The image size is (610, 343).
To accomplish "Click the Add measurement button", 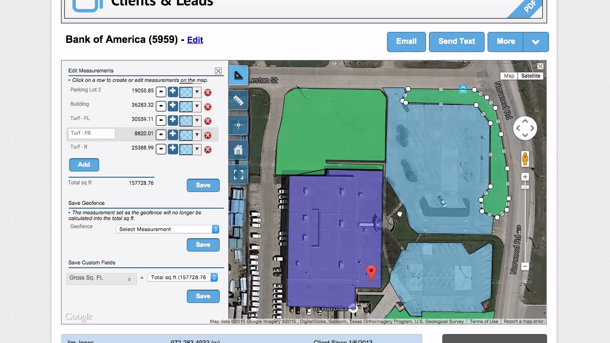I will pos(84,165).
